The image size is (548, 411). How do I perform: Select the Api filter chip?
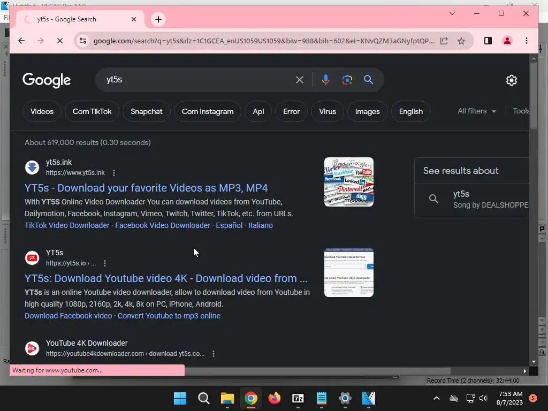[x=258, y=111]
